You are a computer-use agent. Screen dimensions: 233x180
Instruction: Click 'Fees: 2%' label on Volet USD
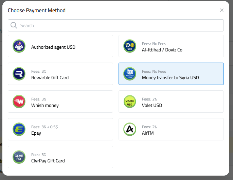coord(149,99)
